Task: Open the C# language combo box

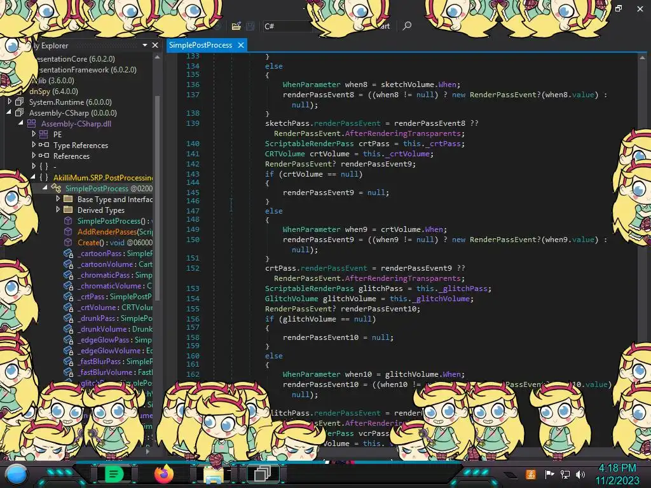Action: (x=287, y=26)
